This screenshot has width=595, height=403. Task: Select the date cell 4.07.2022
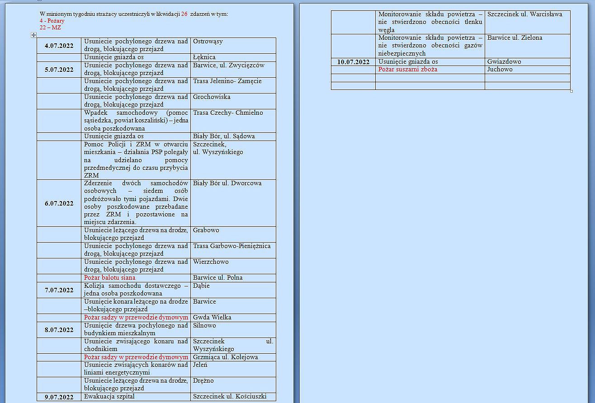[x=59, y=46]
